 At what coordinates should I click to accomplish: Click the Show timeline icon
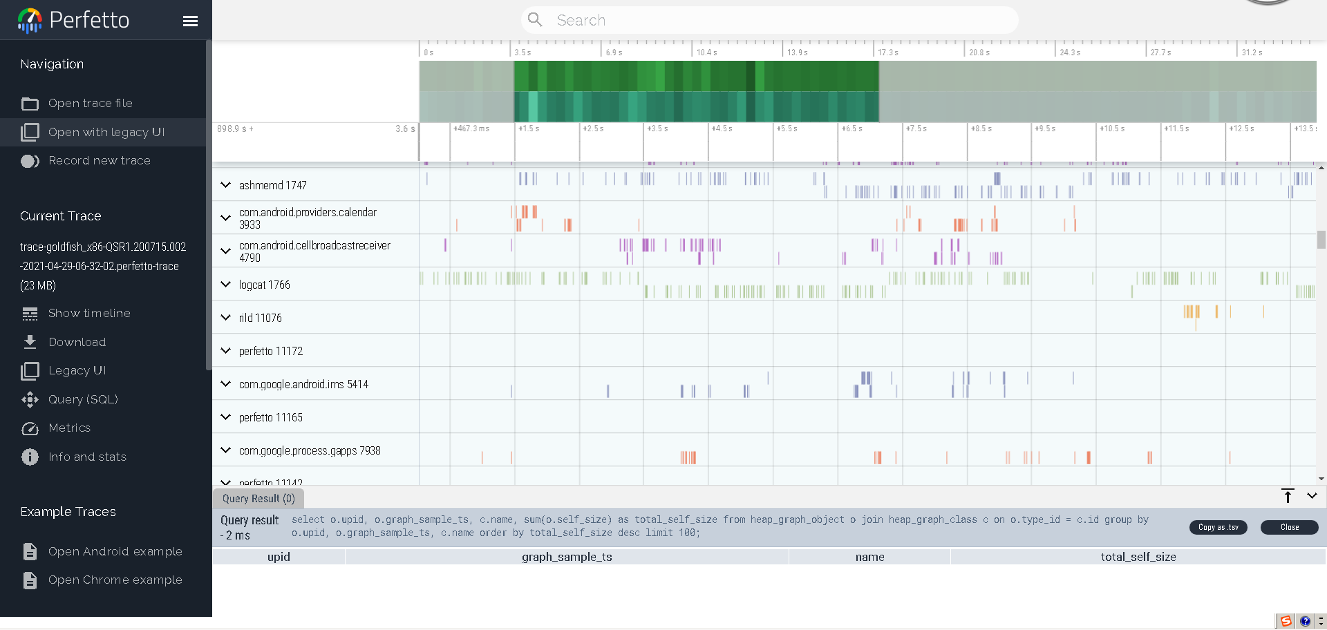(30, 314)
